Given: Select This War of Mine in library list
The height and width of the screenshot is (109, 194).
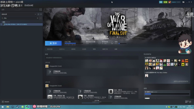Looking at the screenshot, I should (x=21, y=24).
